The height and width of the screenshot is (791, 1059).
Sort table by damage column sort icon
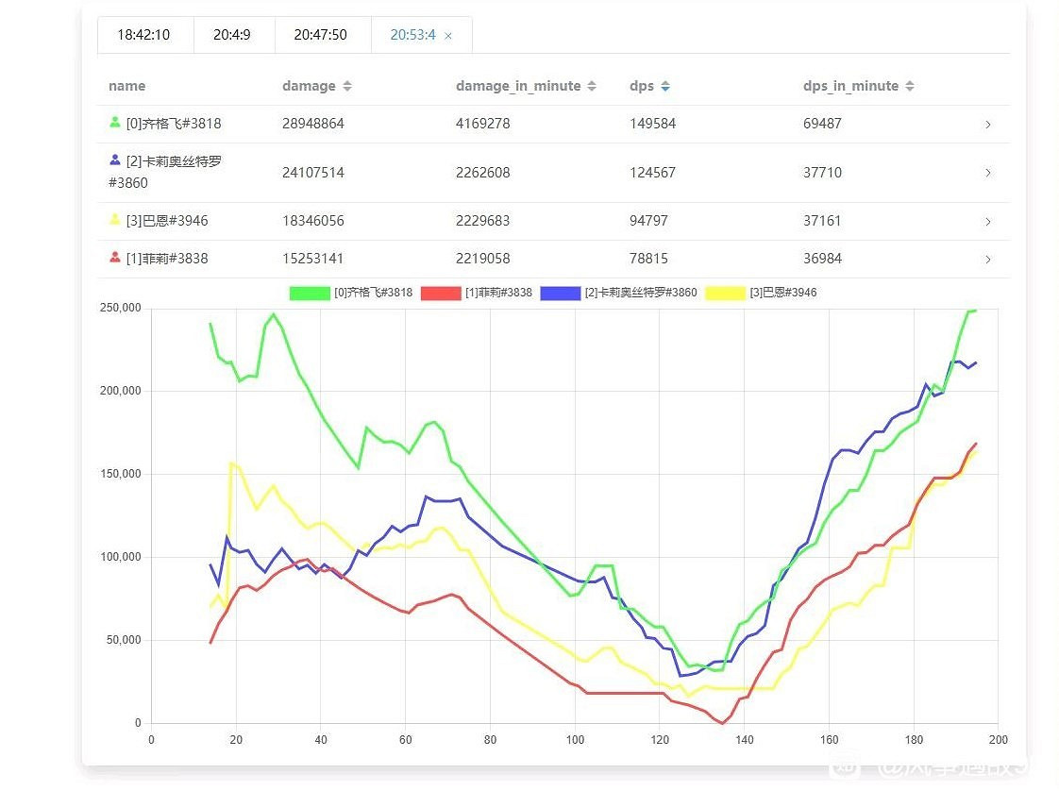pyautogui.click(x=347, y=86)
